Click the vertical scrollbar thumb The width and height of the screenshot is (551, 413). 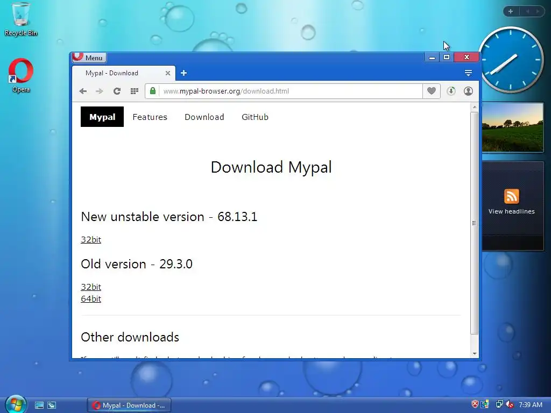pyautogui.click(x=475, y=223)
